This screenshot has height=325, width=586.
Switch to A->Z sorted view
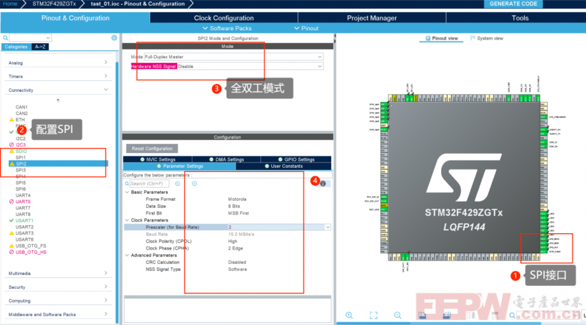pos(40,47)
